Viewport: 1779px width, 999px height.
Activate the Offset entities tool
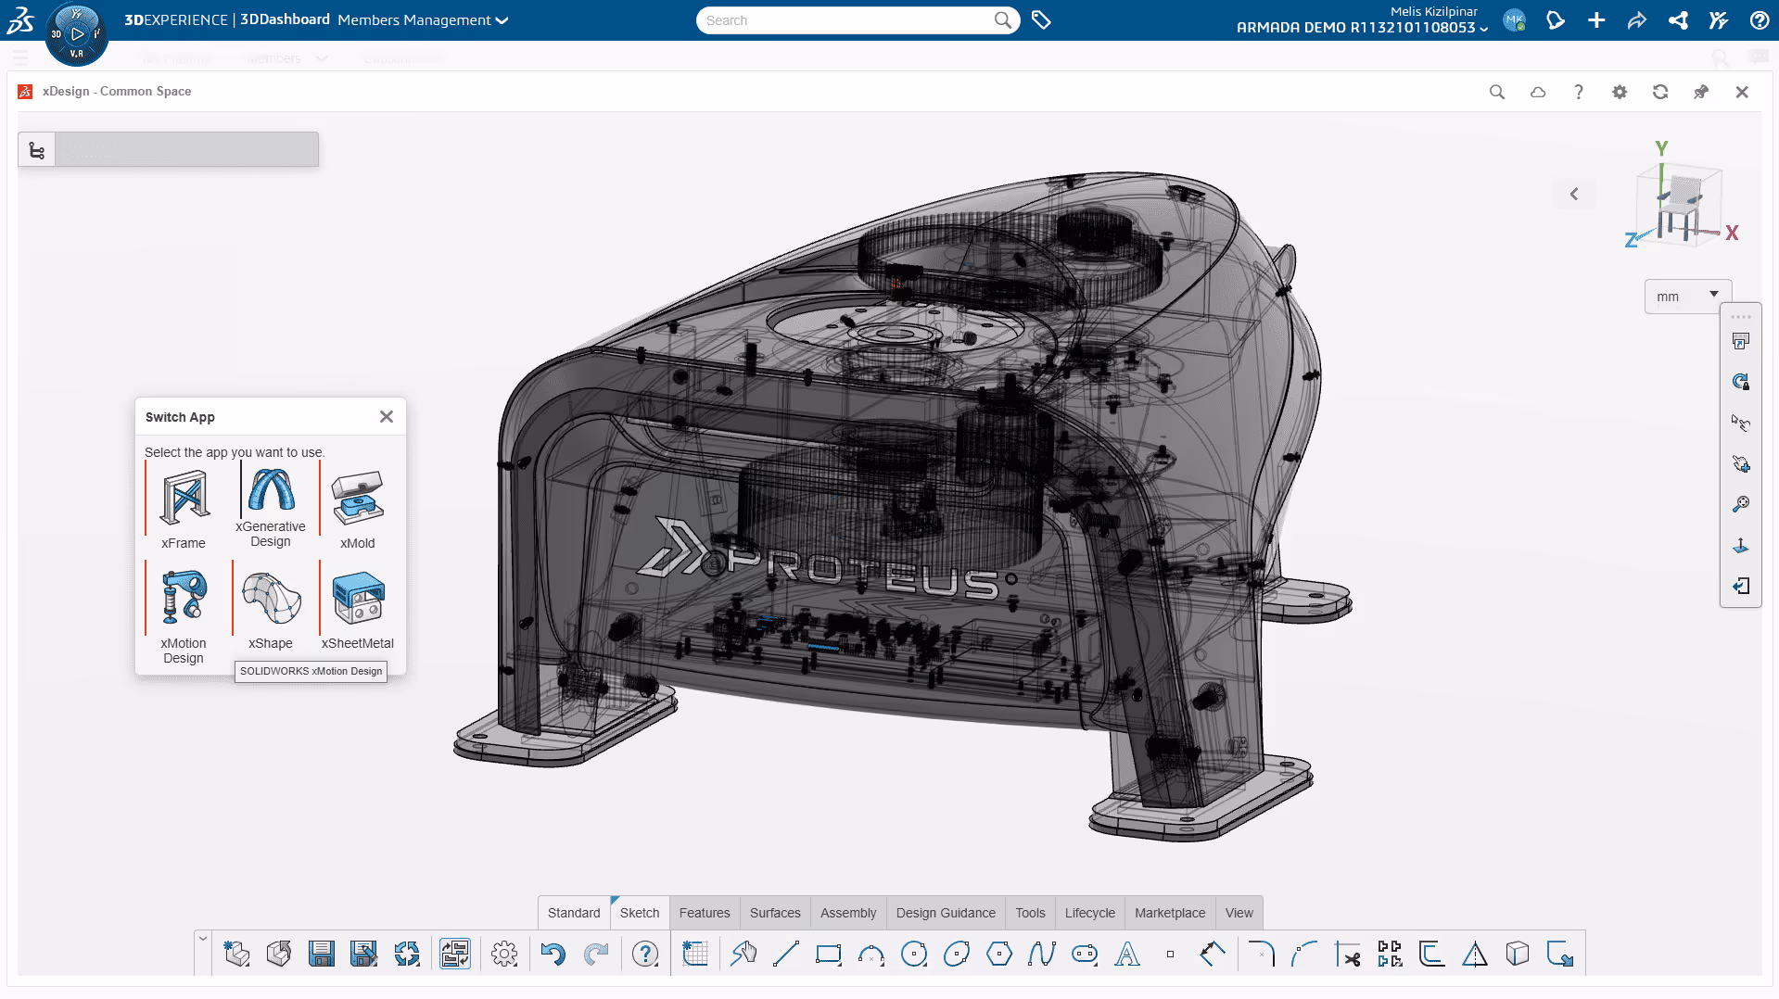[1432, 954]
